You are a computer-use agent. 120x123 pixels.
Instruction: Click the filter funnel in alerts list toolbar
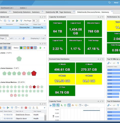pos(12,108)
